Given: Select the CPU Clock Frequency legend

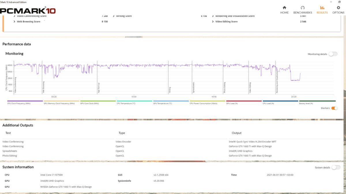Looking at the screenshot, I should tap(25, 102).
